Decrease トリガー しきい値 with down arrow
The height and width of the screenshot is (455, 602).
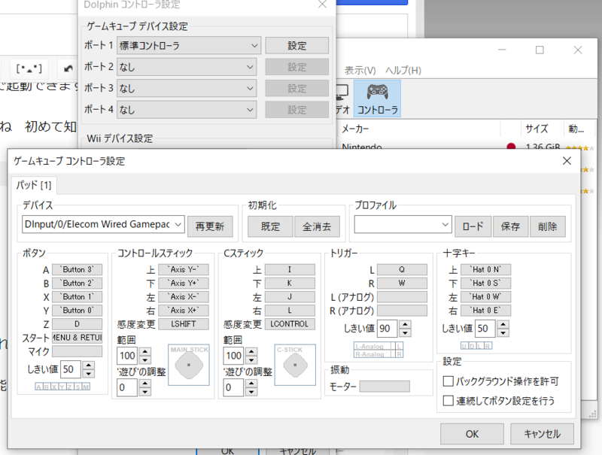click(405, 332)
